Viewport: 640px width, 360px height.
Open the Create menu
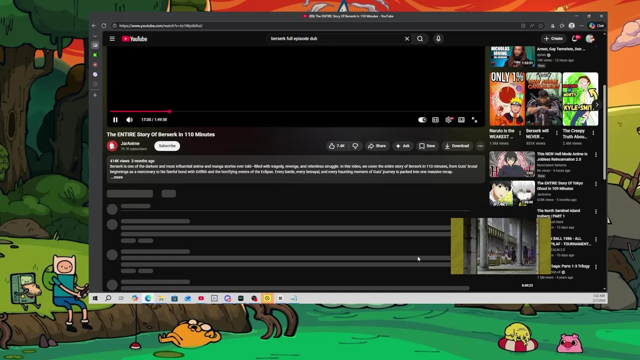tap(553, 38)
